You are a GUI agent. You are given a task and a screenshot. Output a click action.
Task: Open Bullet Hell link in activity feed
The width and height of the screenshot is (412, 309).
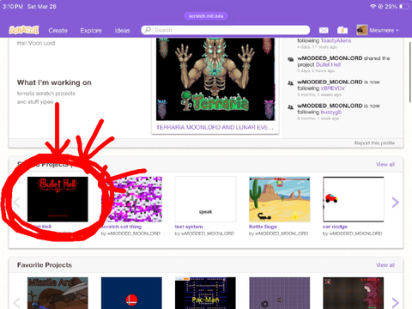pyautogui.click(x=328, y=64)
